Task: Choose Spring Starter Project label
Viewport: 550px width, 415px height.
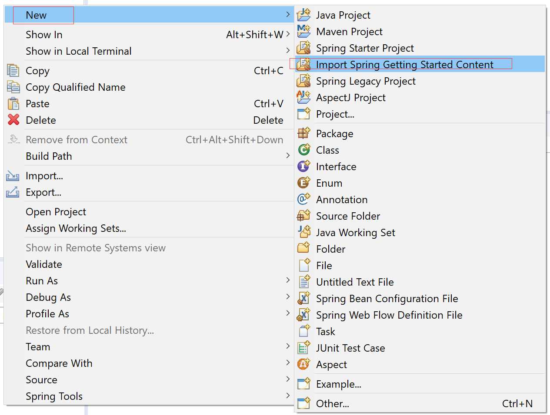Action: tap(365, 48)
